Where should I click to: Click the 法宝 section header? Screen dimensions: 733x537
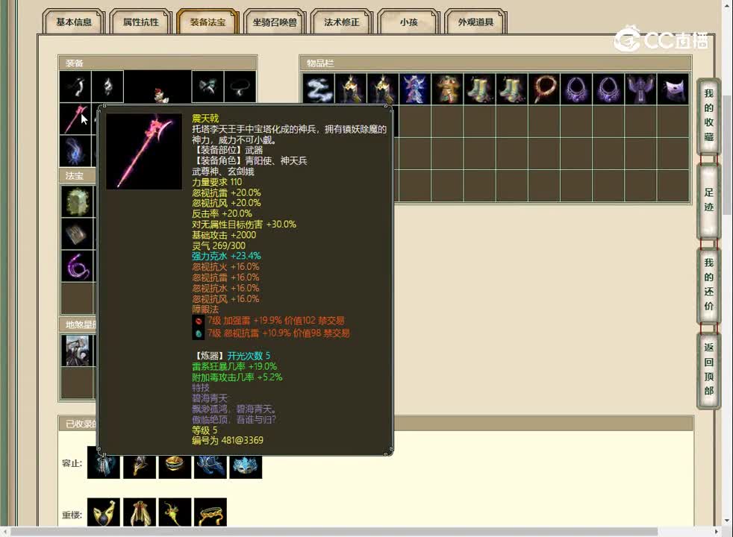click(78, 175)
